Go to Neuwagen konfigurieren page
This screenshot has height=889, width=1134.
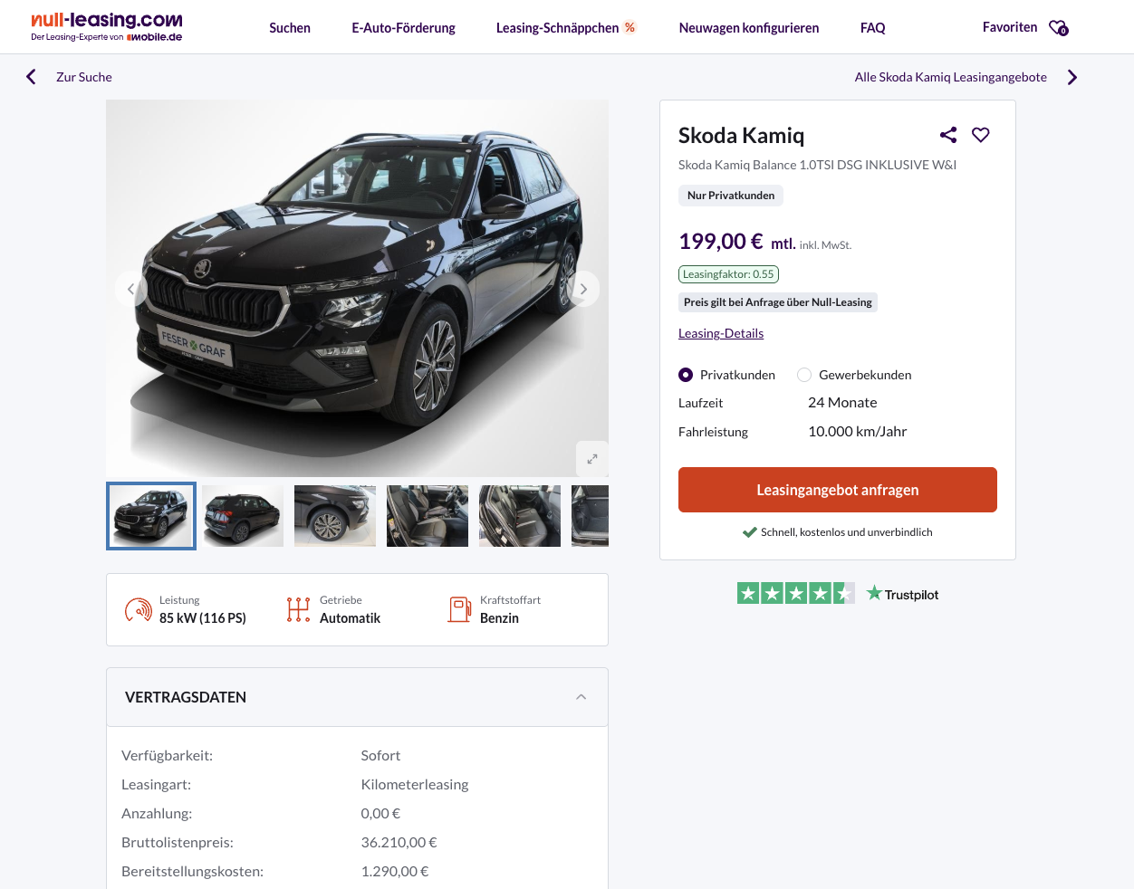749,28
